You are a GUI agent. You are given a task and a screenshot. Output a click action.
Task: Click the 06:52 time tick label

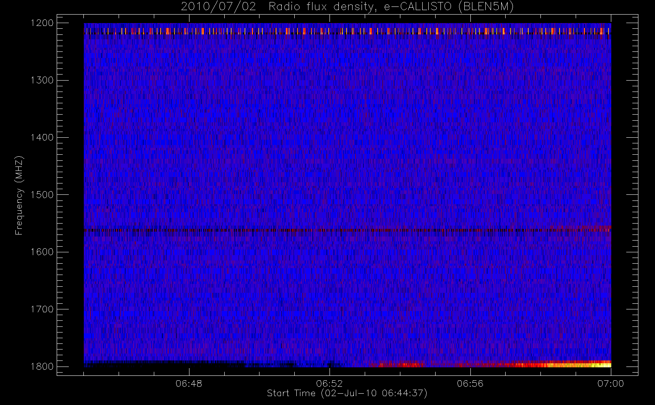tap(330, 384)
